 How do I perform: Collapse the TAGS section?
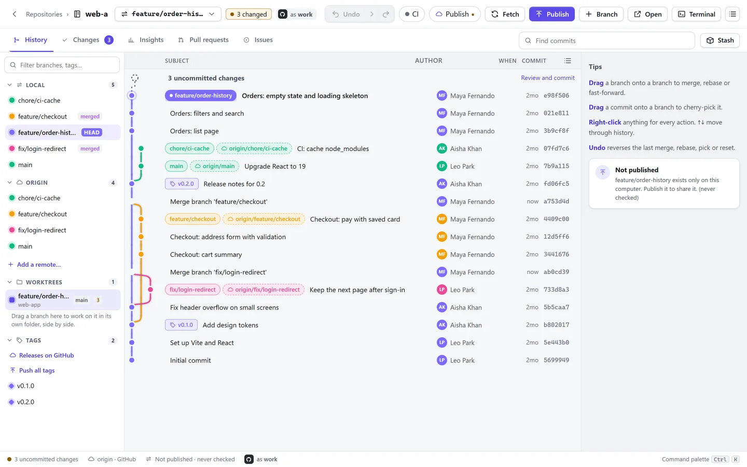point(9,340)
